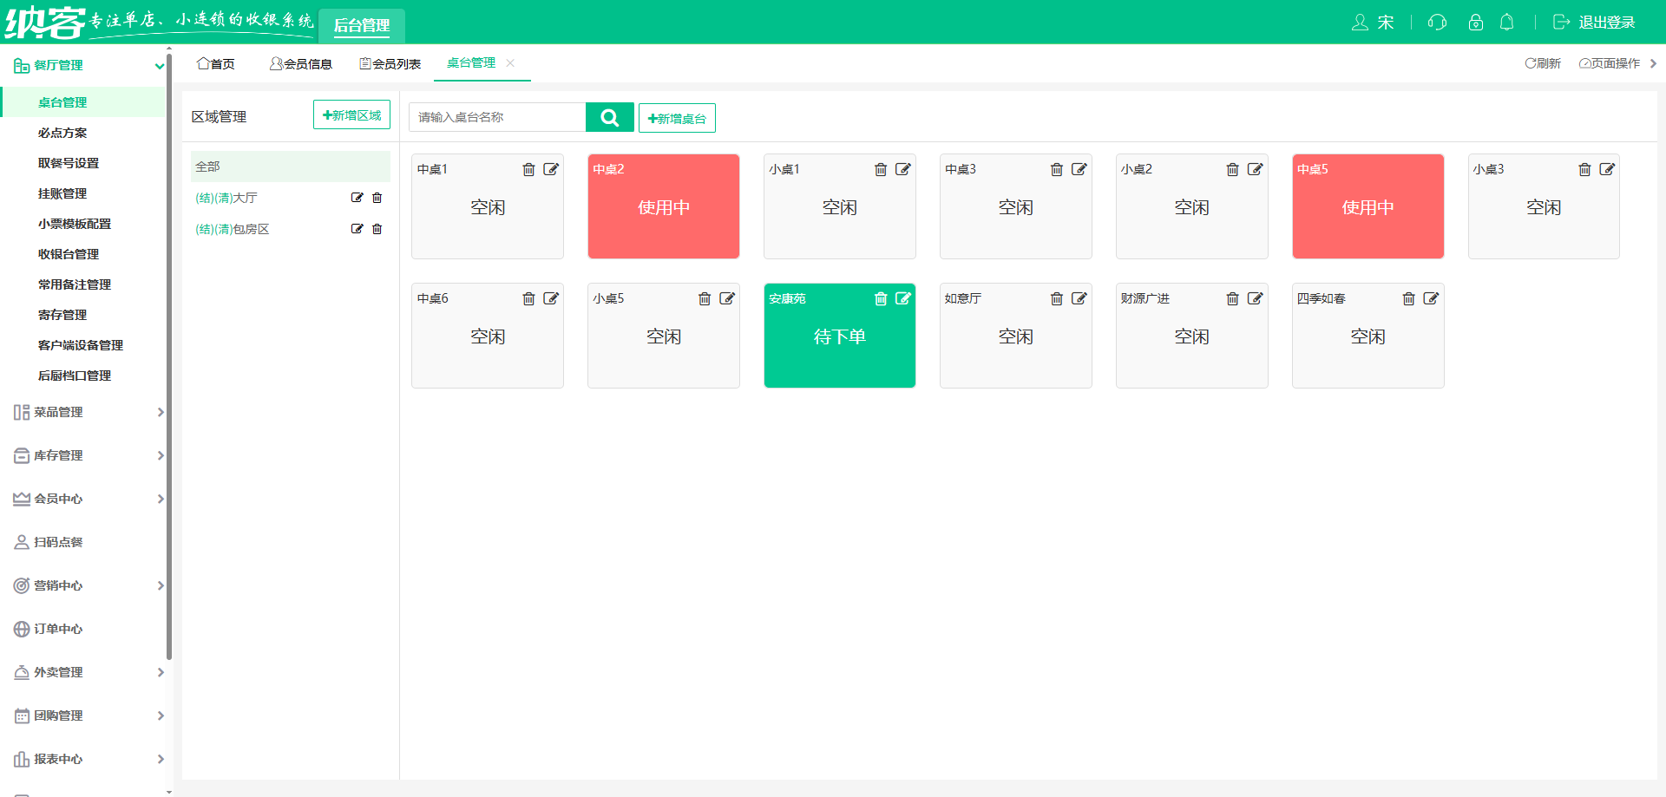Image resolution: width=1666 pixels, height=797 pixels.
Task: Click the notification bell icon
Action: coord(1507,23)
